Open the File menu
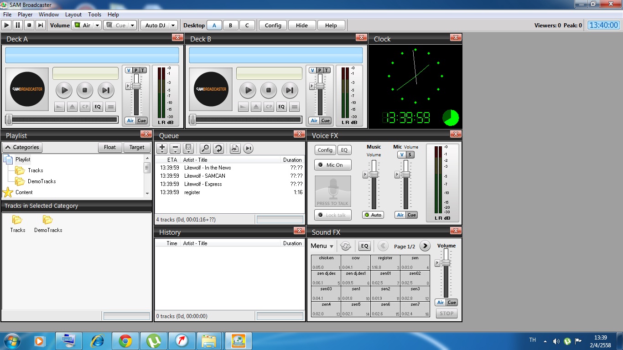The width and height of the screenshot is (623, 350). tap(7, 15)
